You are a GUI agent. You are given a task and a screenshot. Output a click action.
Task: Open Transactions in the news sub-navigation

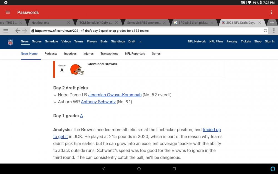point(109,54)
